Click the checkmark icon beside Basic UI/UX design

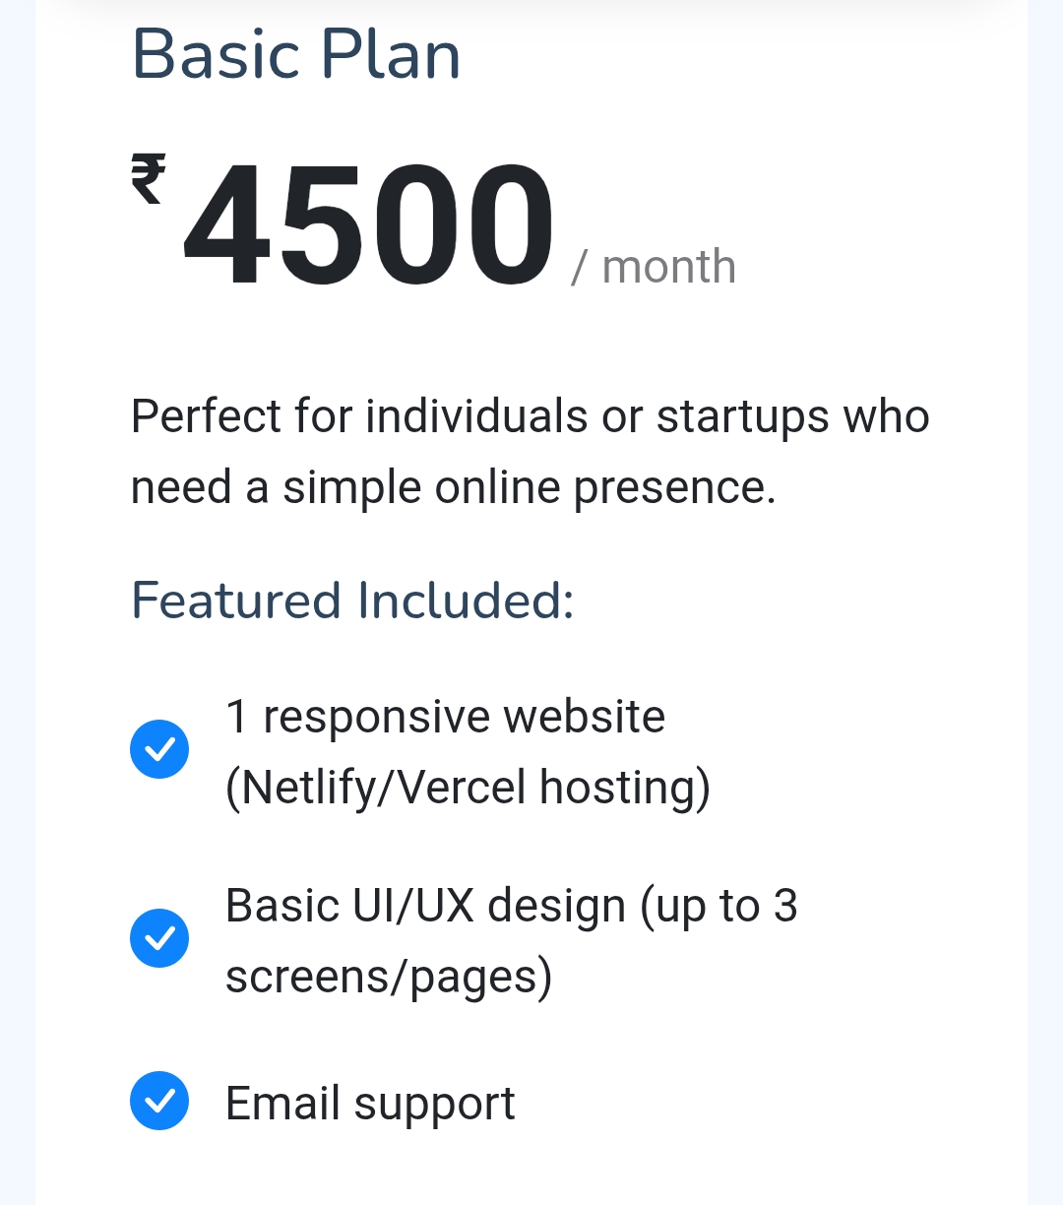pos(159,938)
